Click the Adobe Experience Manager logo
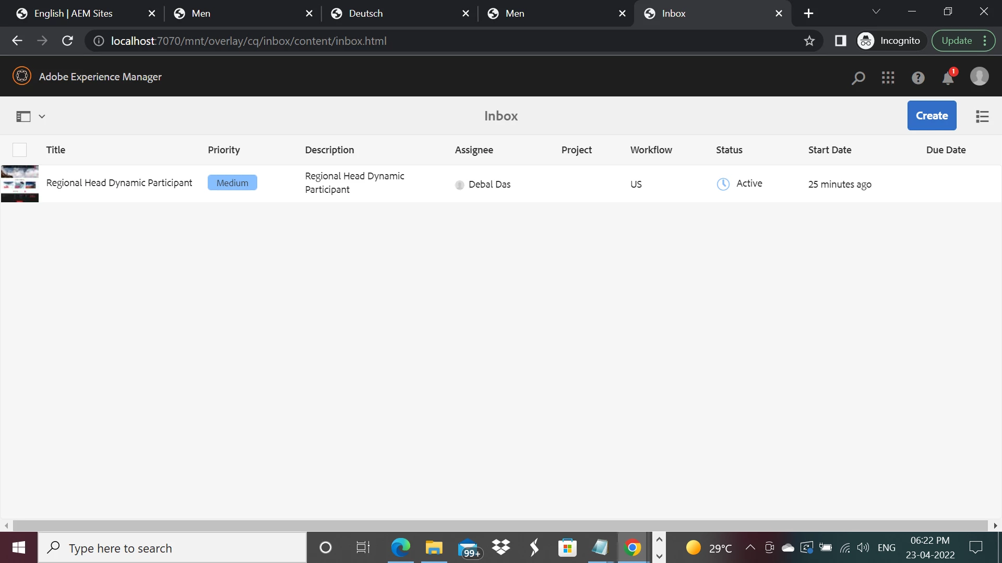This screenshot has width=1002, height=563. pyautogui.click(x=22, y=76)
